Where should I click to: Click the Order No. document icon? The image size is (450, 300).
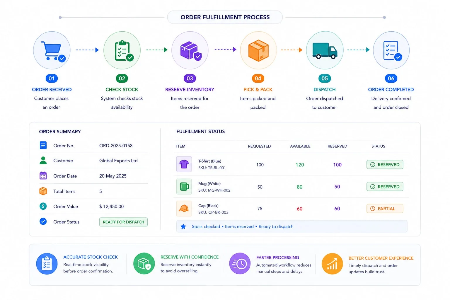coord(43,145)
